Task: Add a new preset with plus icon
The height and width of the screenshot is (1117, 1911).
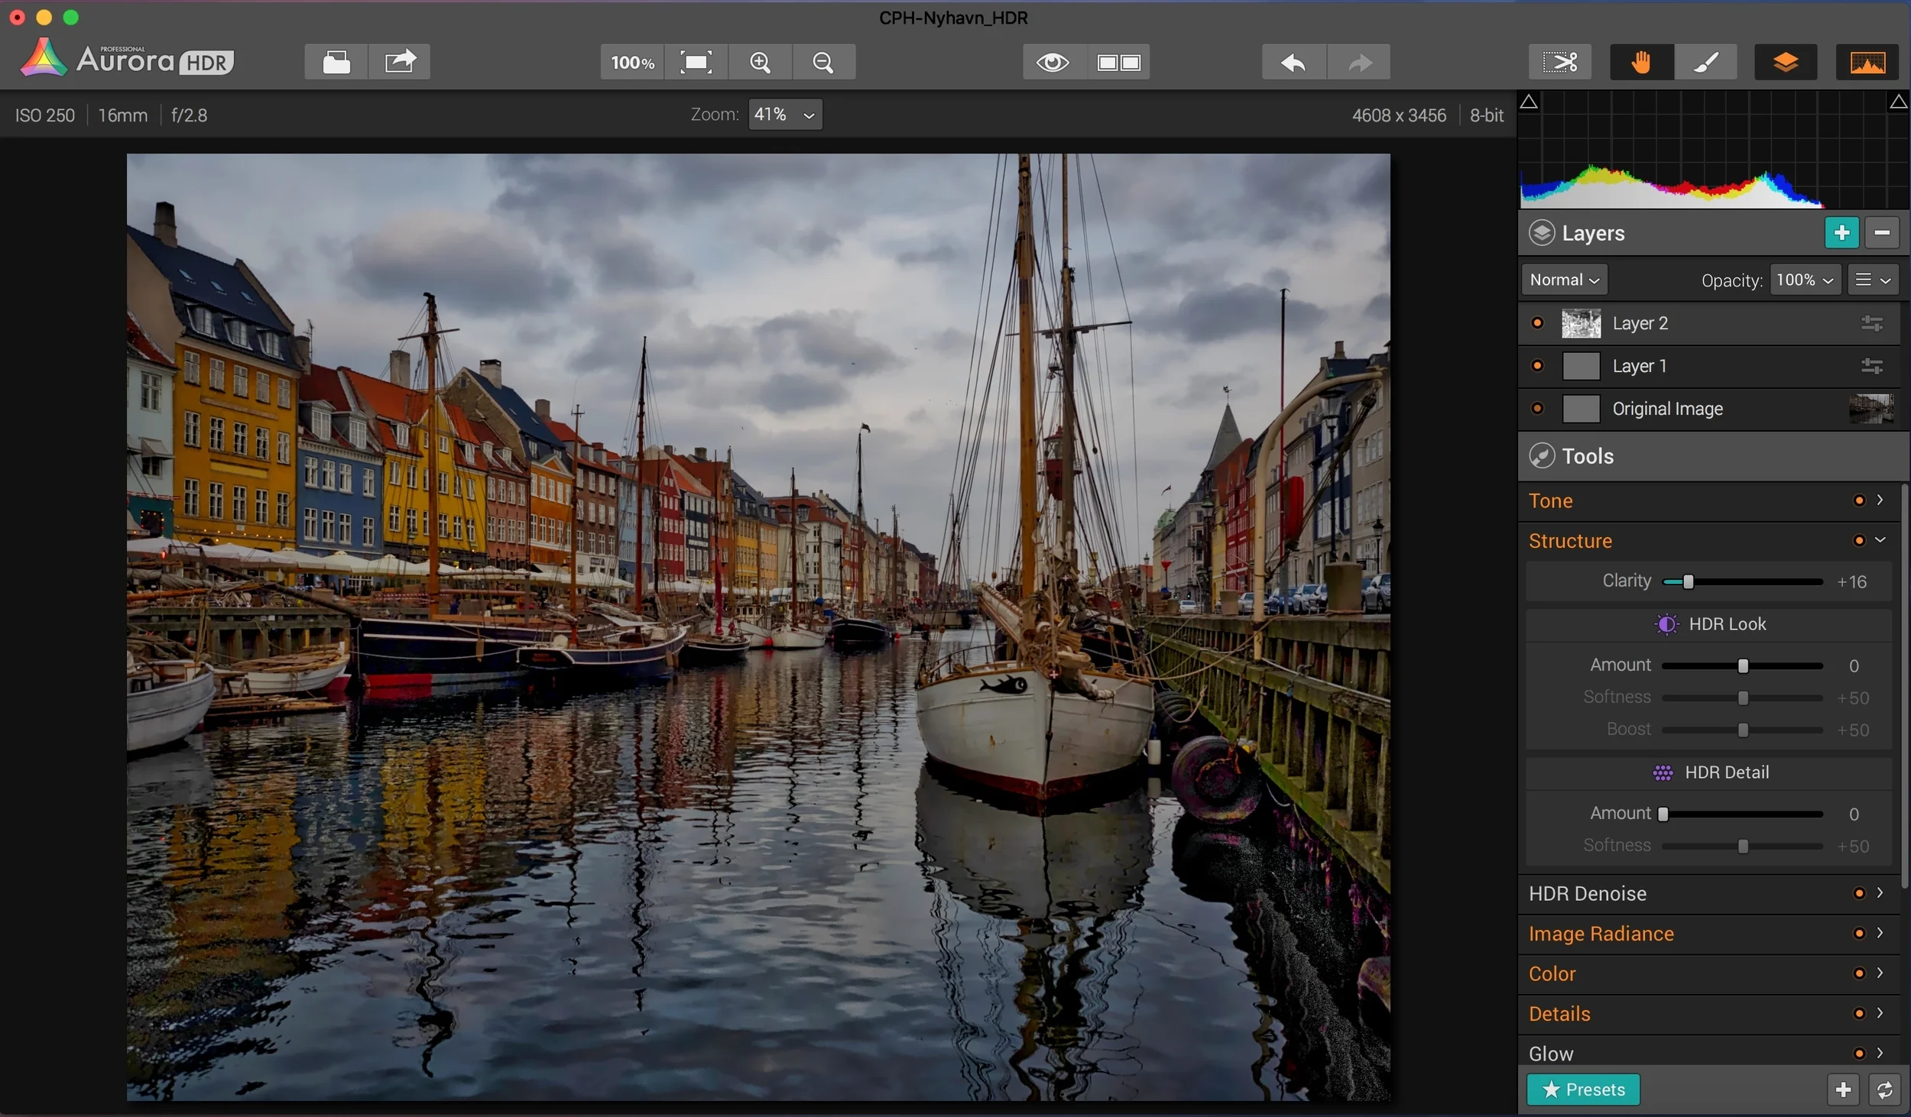Action: coord(1843,1089)
